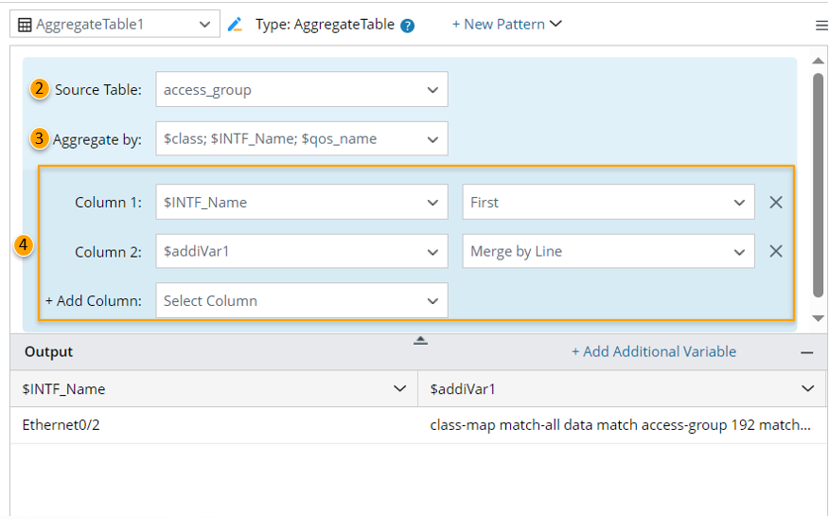Screen dimensions: 829x519
Task: Open the Merge by Line dropdown
Action: coord(608,252)
